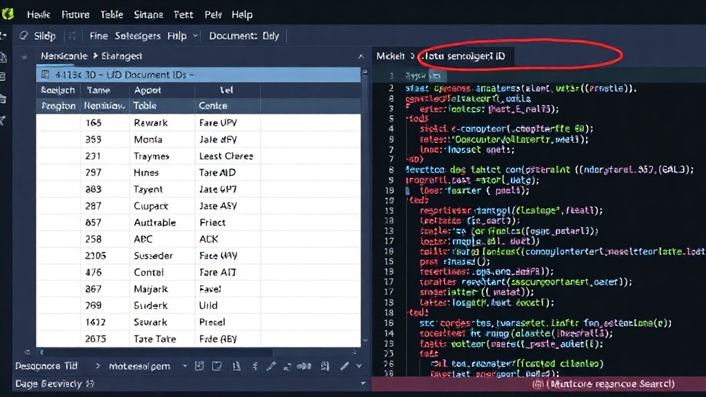Image resolution: width=706 pixels, height=397 pixels.
Task: Click the scroll-down arrow below the table scrollbar
Action: (365, 341)
